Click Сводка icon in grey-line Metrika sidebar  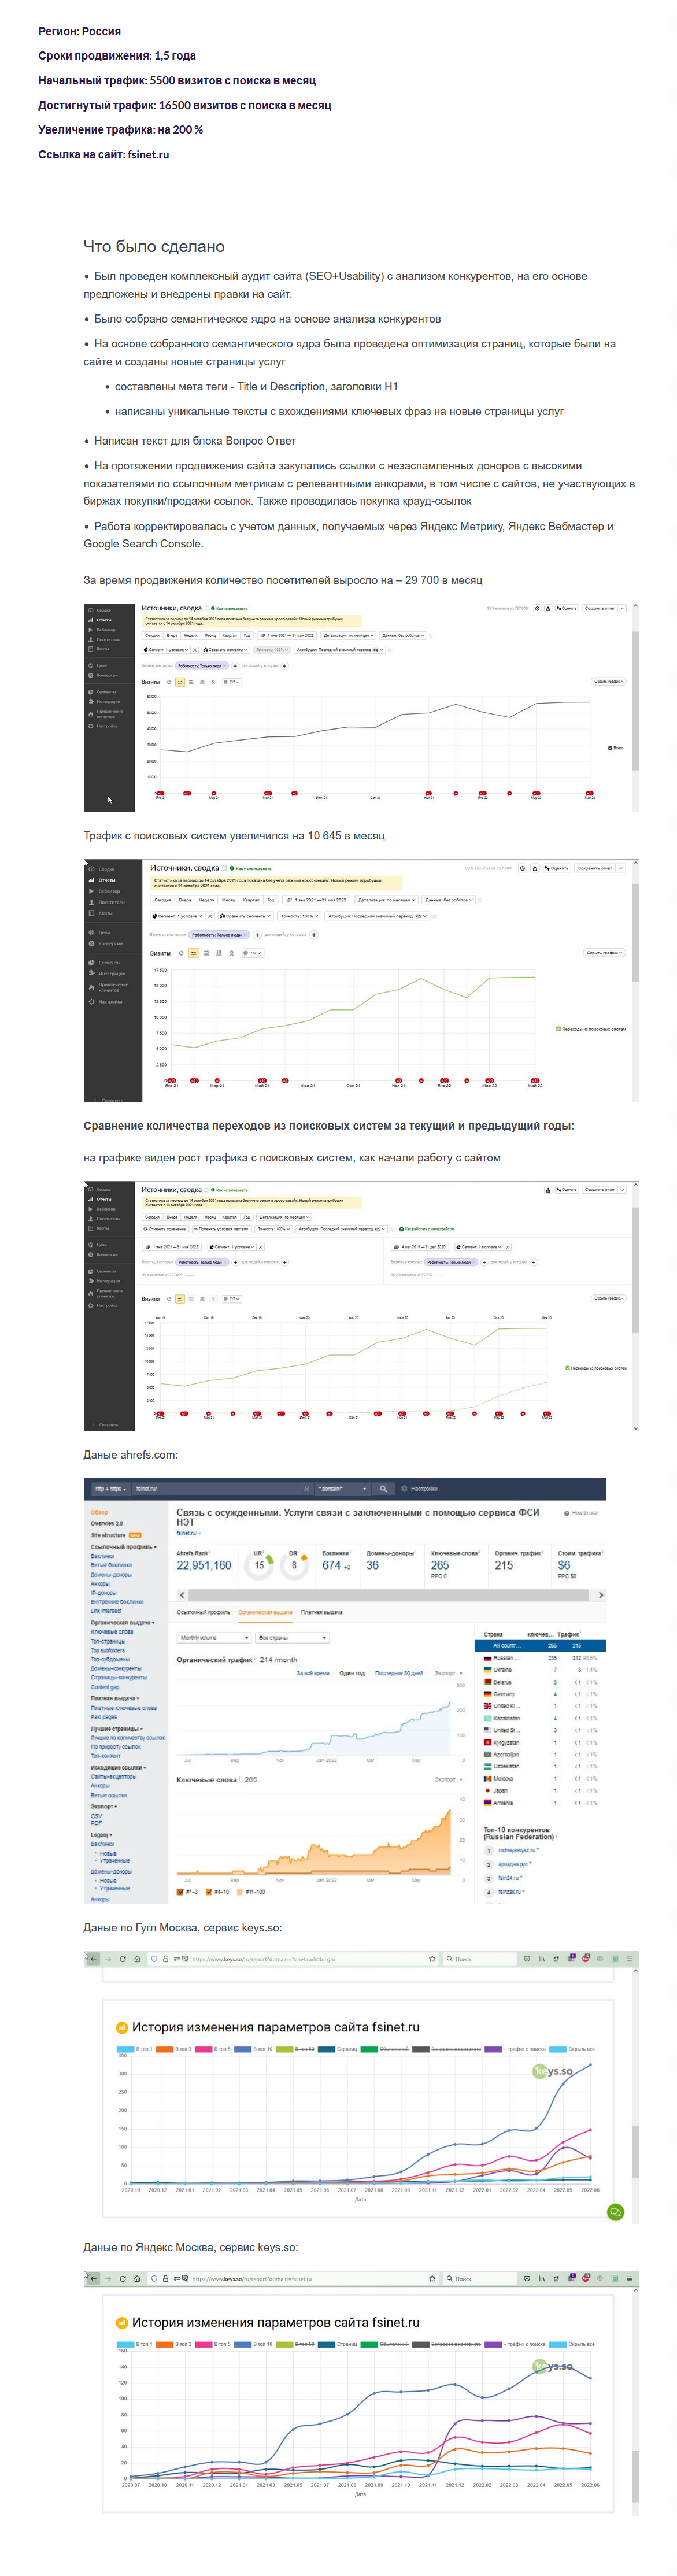pos(90,610)
